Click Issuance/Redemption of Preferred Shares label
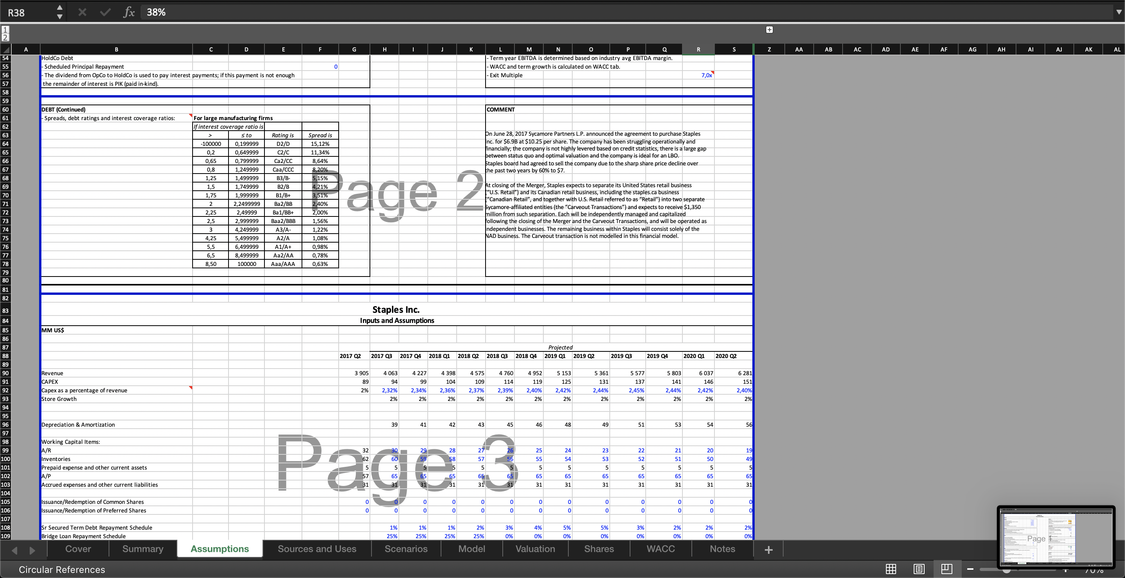1125x578 pixels. 94,511
